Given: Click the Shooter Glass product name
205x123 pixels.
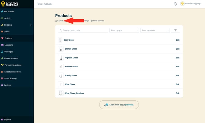Looking at the screenshot, I should 71,66.
